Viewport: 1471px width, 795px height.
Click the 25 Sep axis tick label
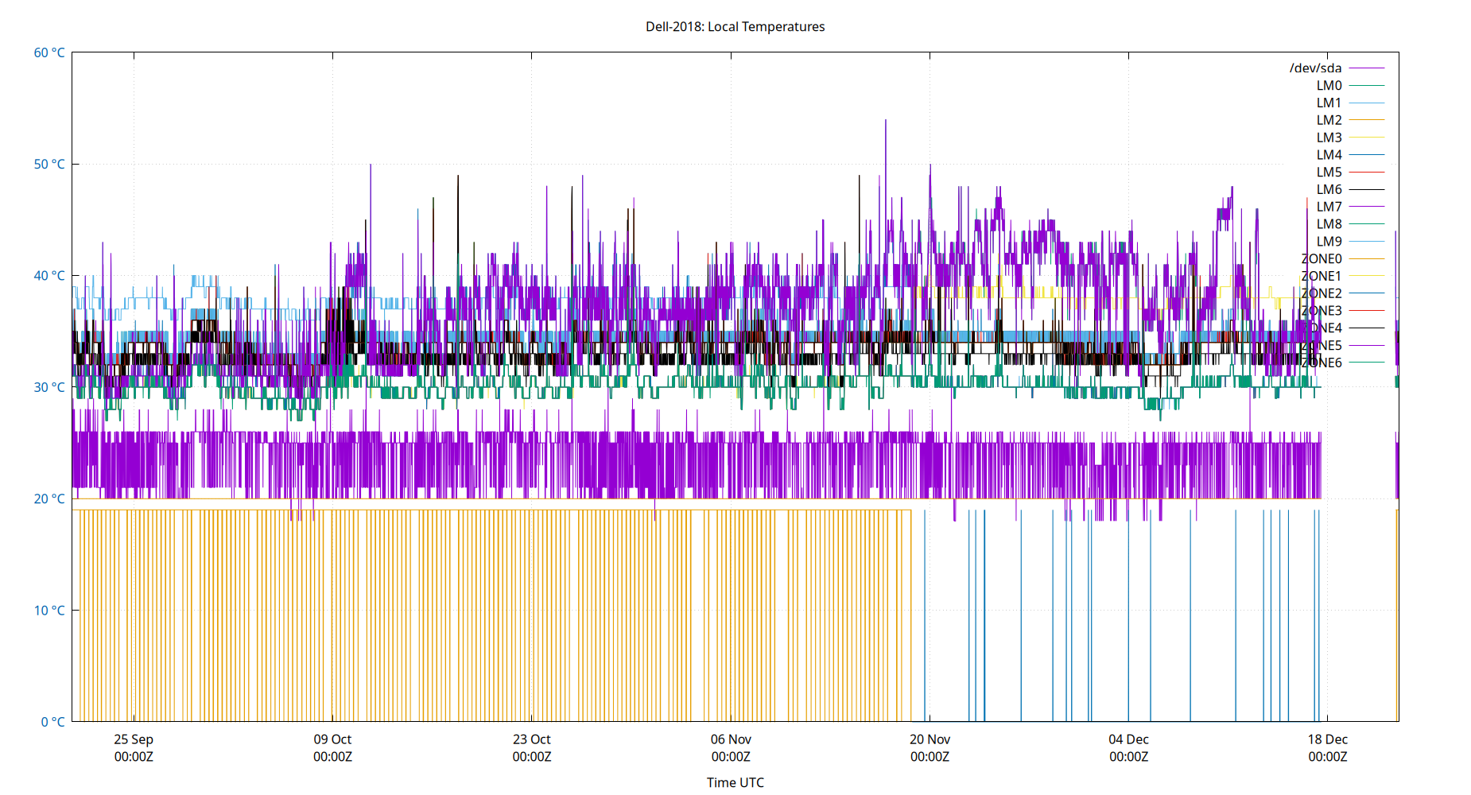point(134,739)
